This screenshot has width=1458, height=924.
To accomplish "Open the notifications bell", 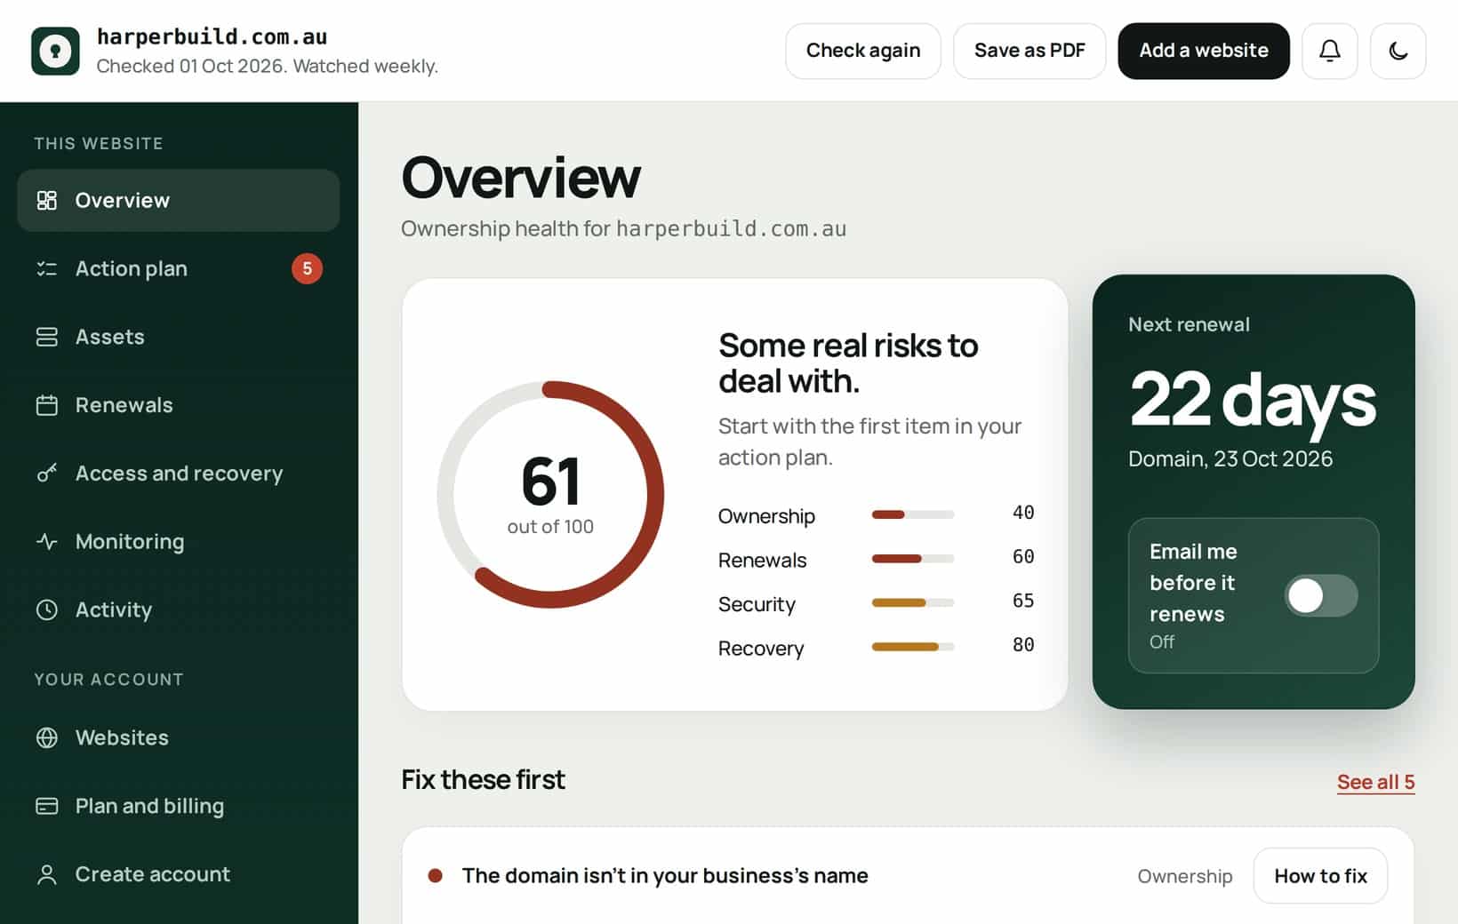I will (x=1329, y=51).
